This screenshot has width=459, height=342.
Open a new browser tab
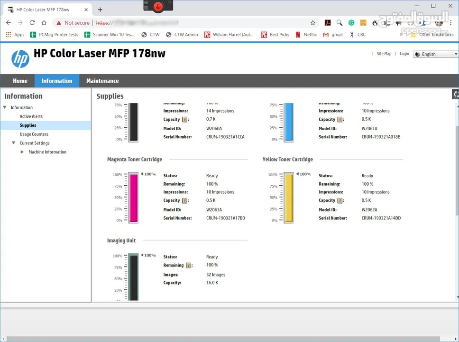point(100,9)
